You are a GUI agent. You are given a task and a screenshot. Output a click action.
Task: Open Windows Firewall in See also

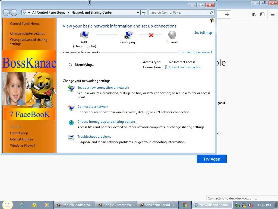tap(23, 146)
